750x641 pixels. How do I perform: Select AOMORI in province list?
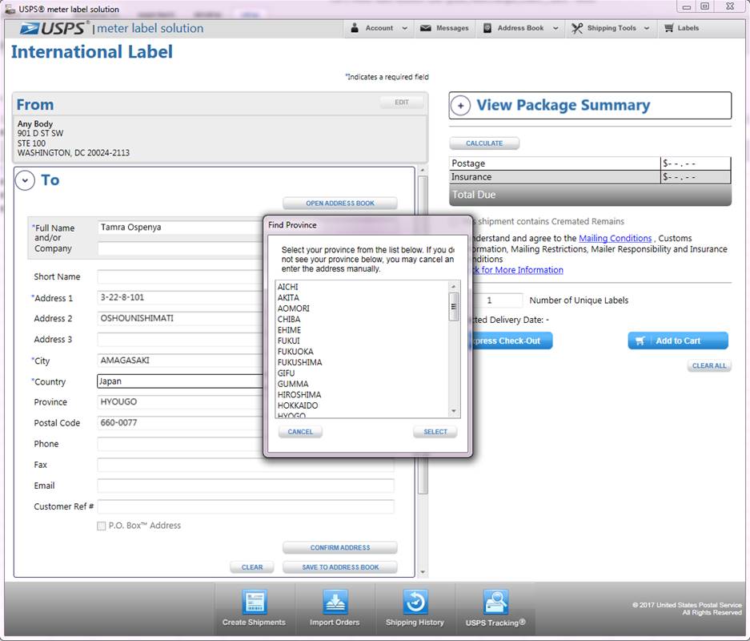(x=294, y=308)
